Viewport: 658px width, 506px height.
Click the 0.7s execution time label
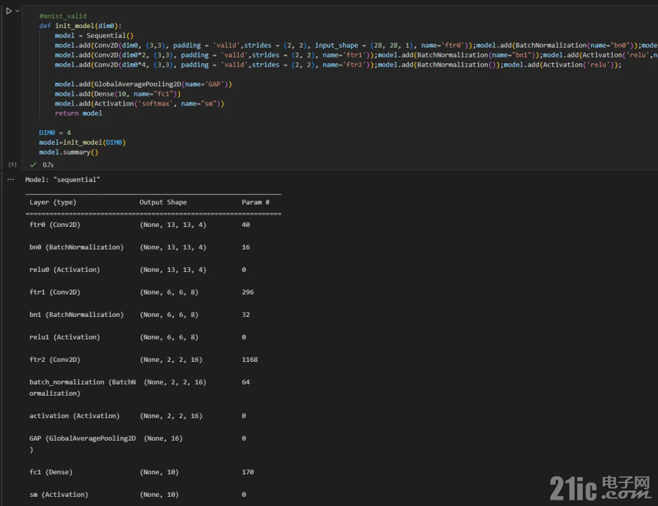tap(48, 165)
